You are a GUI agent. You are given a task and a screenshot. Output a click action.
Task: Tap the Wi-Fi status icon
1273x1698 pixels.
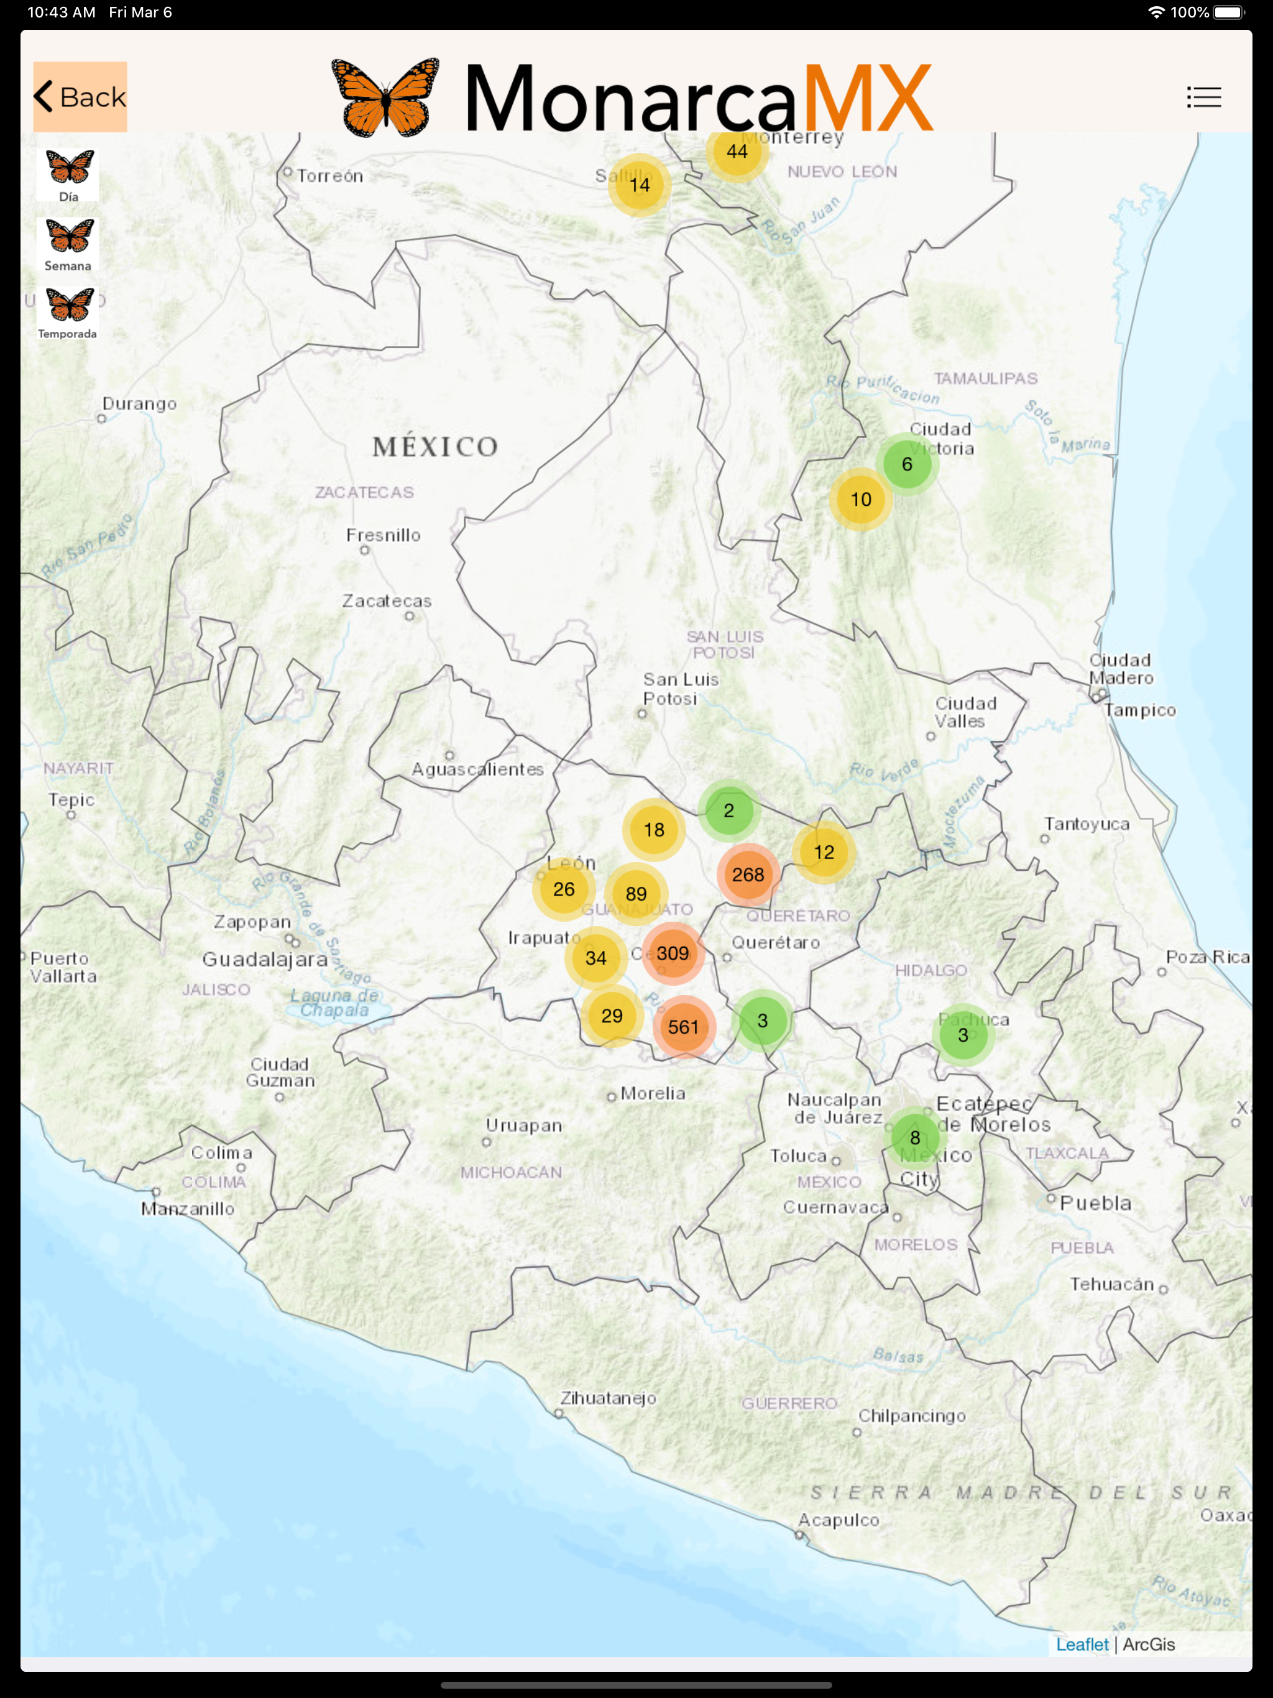tap(1156, 12)
